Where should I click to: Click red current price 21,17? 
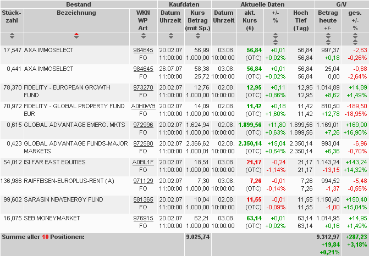click(x=254, y=162)
